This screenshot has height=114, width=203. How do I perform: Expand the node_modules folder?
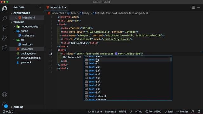[14, 27]
